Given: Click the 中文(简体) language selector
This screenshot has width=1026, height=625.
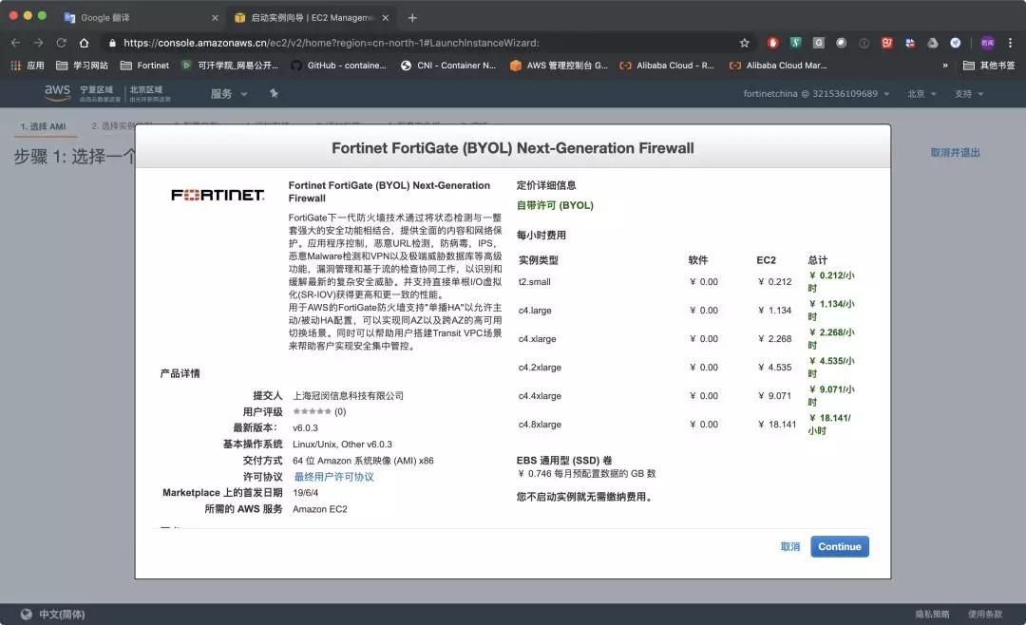Looking at the screenshot, I should pyautogui.click(x=62, y=614).
